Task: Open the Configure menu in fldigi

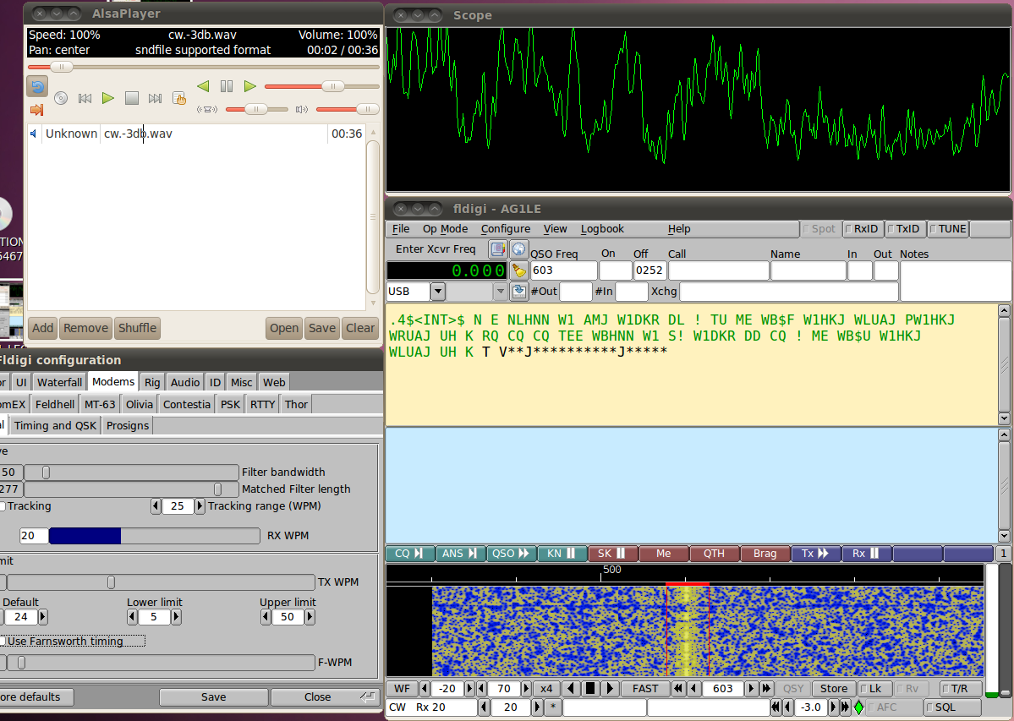Action: [x=505, y=228]
